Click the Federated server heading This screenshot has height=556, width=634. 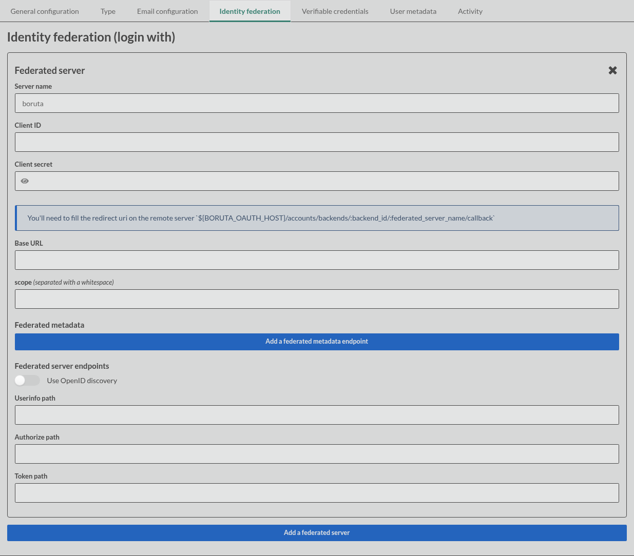click(50, 71)
